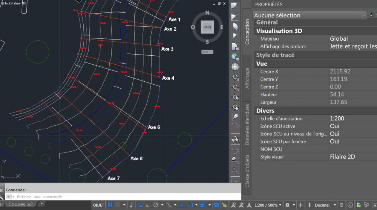The image size is (377, 210).
Task: Click the wrench icon beside command line
Action: (2, 197)
